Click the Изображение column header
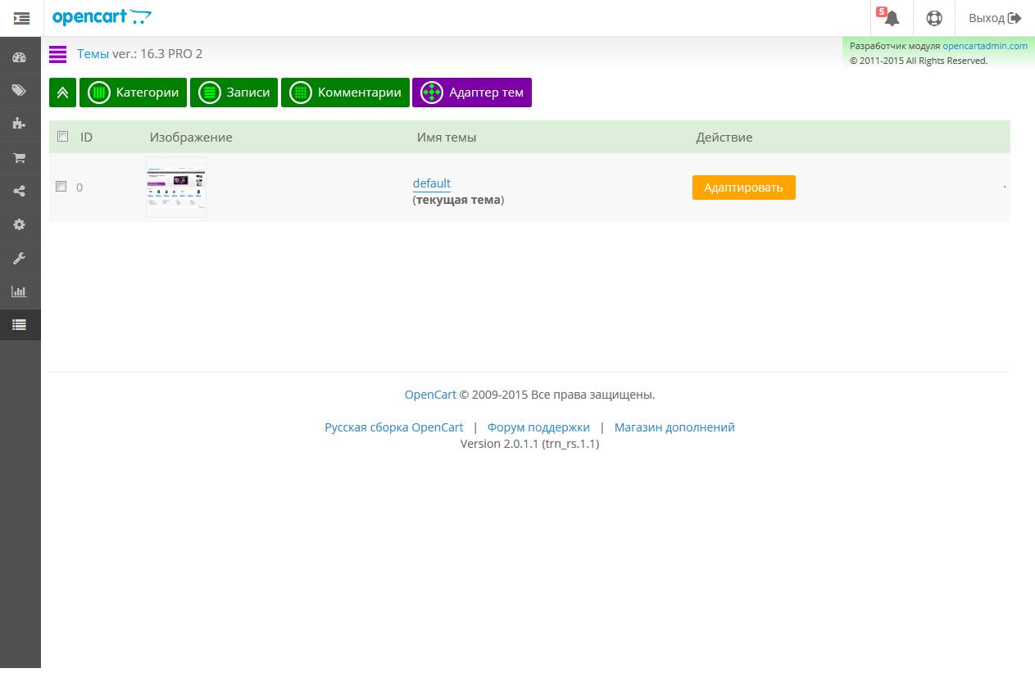Image resolution: width=1035 pixels, height=682 pixels. (191, 138)
